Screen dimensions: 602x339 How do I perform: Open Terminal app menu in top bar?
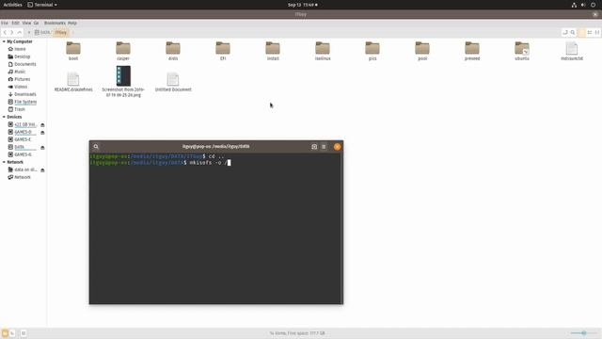[42, 5]
